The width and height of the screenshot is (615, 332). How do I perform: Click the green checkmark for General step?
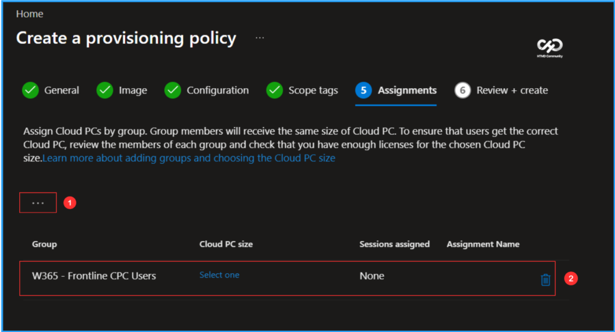pos(30,90)
